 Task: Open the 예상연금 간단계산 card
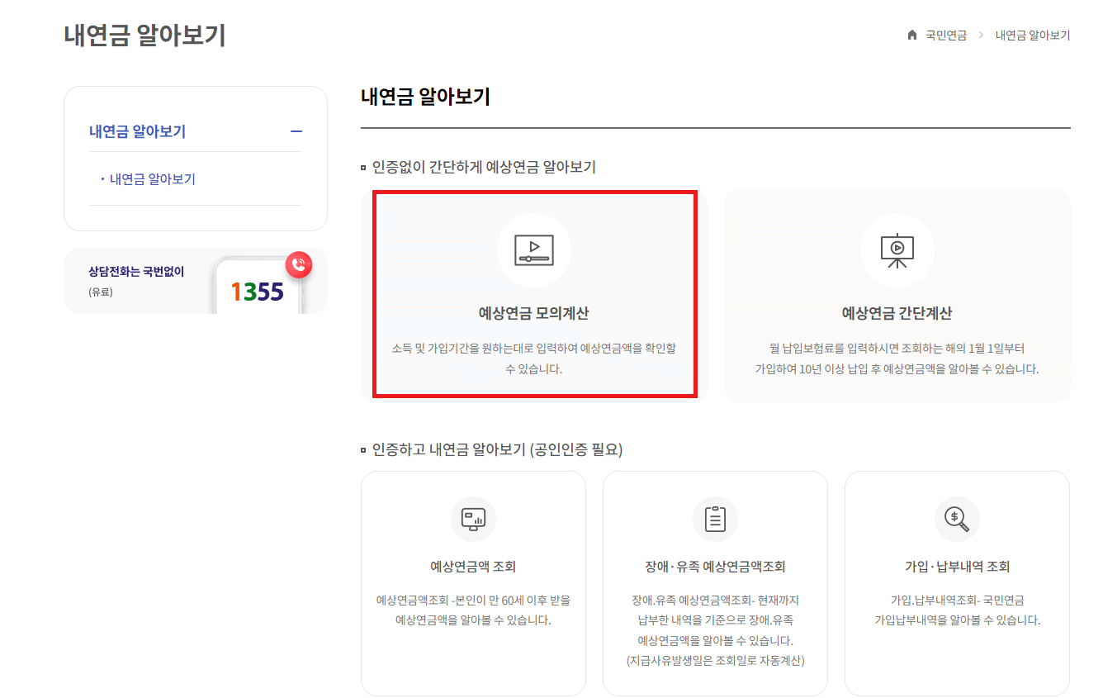(x=897, y=295)
